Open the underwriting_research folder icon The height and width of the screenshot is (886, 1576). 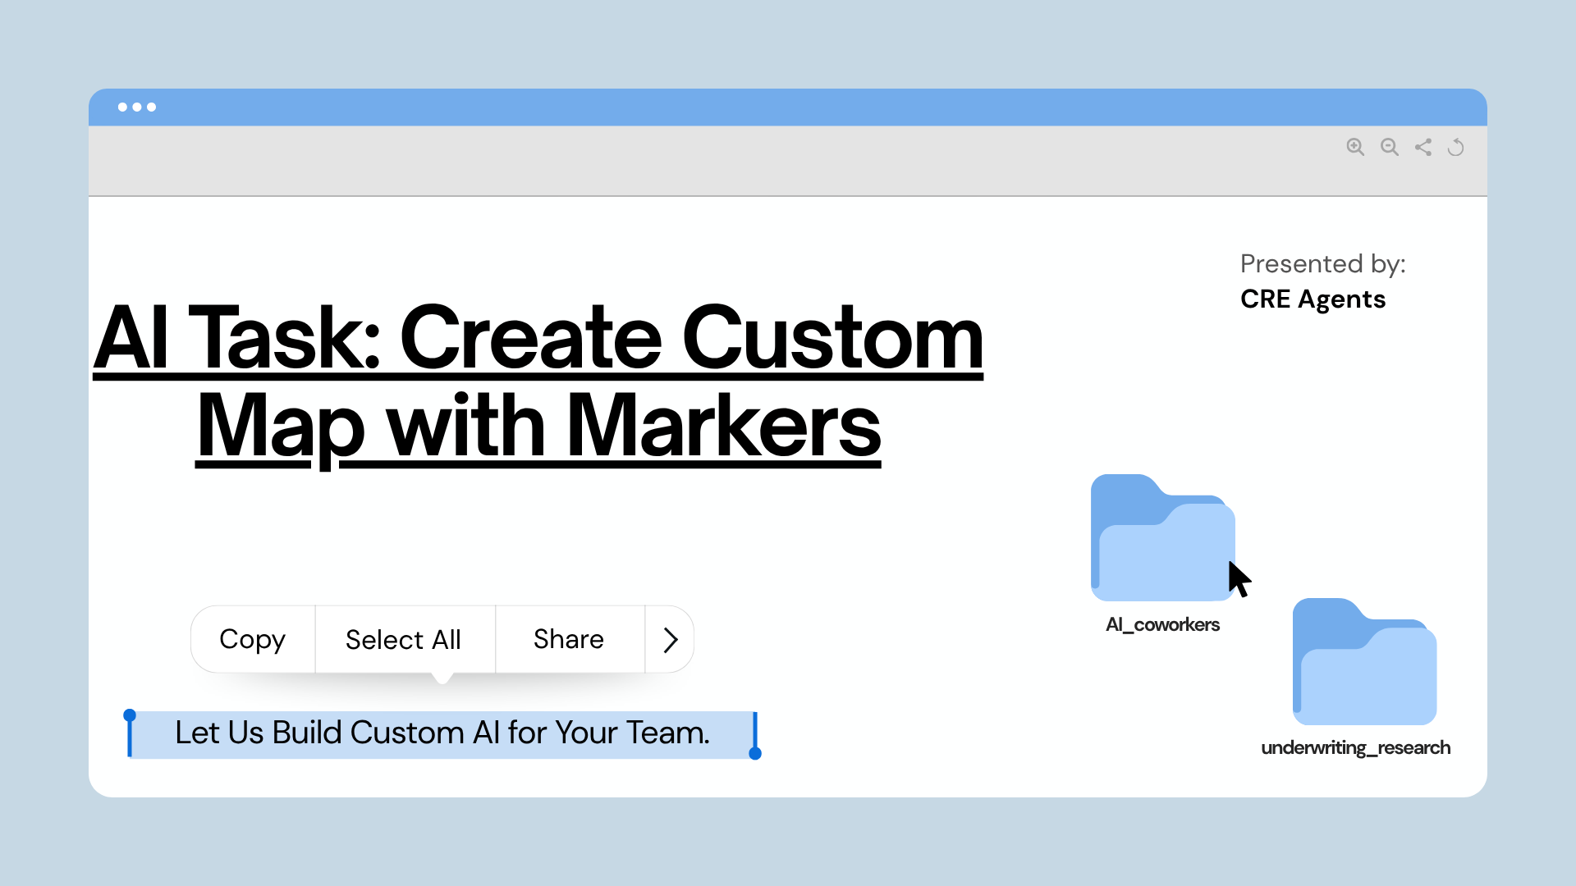(1364, 662)
